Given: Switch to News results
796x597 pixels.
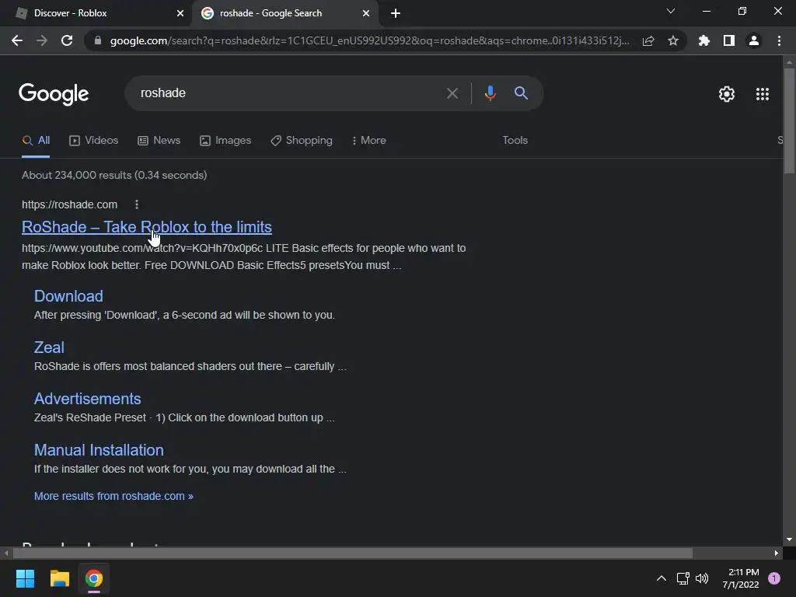Looking at the screenshot, I should coord(159,141).
